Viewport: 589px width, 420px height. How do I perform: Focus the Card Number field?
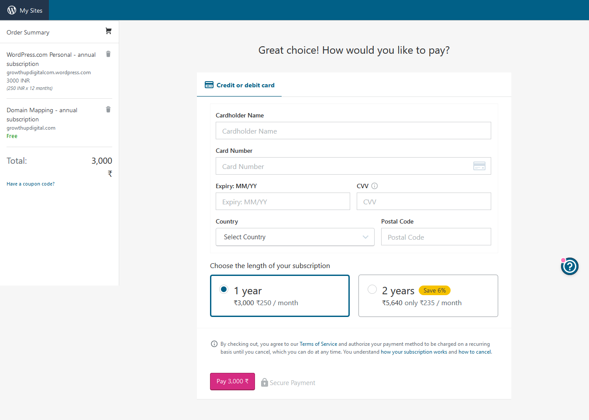[353, 166]
